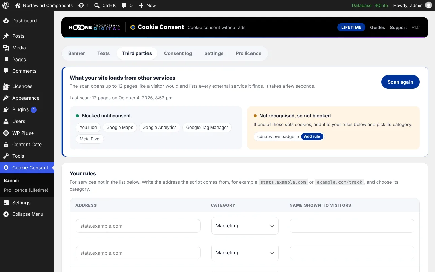Click the second rule's address input field

138,253
